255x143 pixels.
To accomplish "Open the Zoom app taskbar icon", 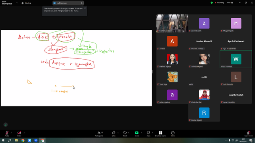I will 36,140.
